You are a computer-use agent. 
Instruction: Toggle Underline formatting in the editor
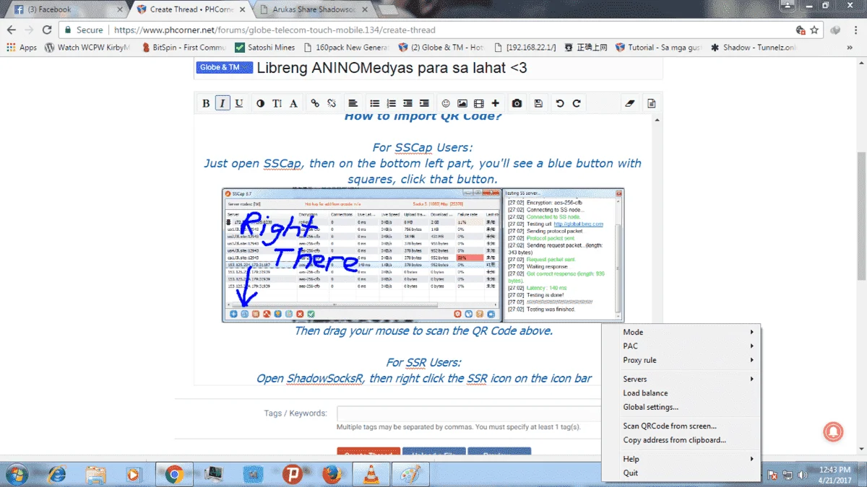pos(239,103)
